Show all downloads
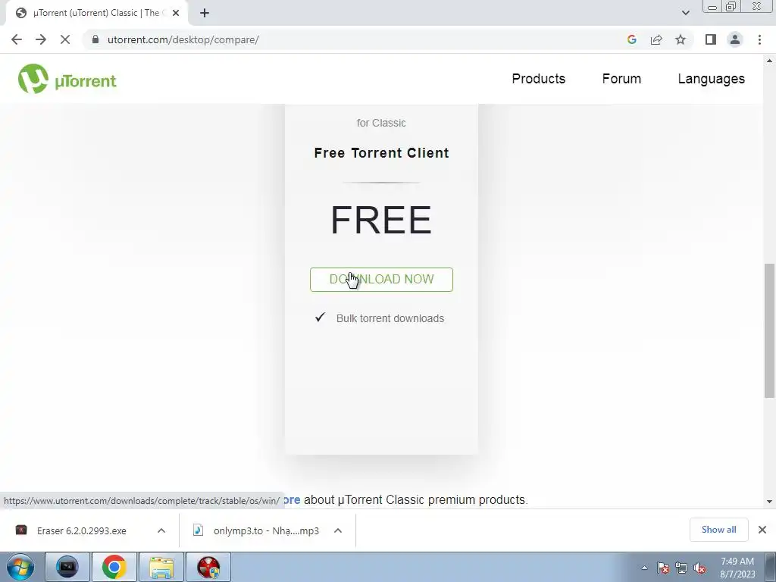Screen dimensions: 776x582 [718, 530]
